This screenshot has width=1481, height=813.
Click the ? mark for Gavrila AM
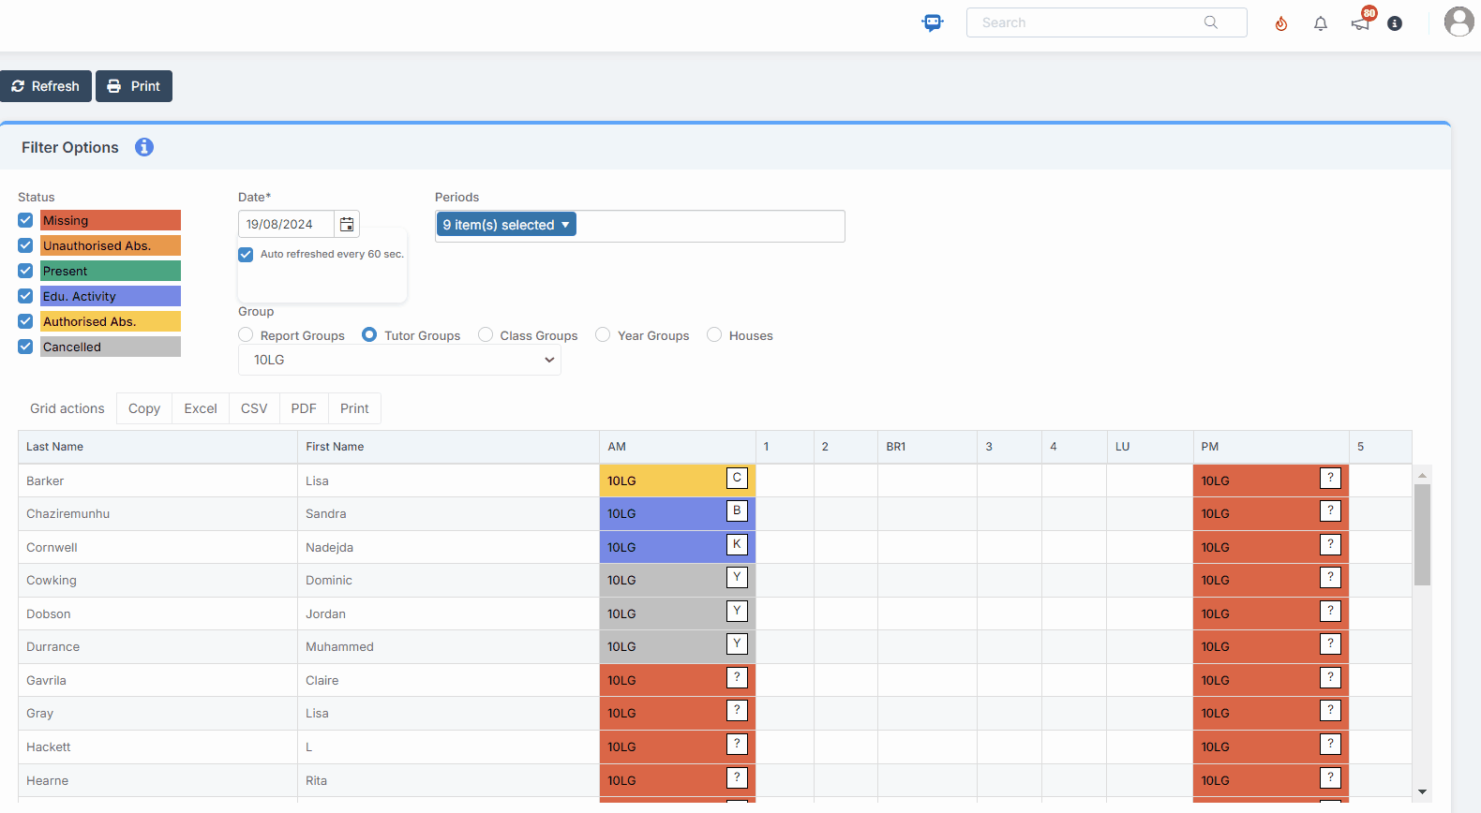pos(738,677)
